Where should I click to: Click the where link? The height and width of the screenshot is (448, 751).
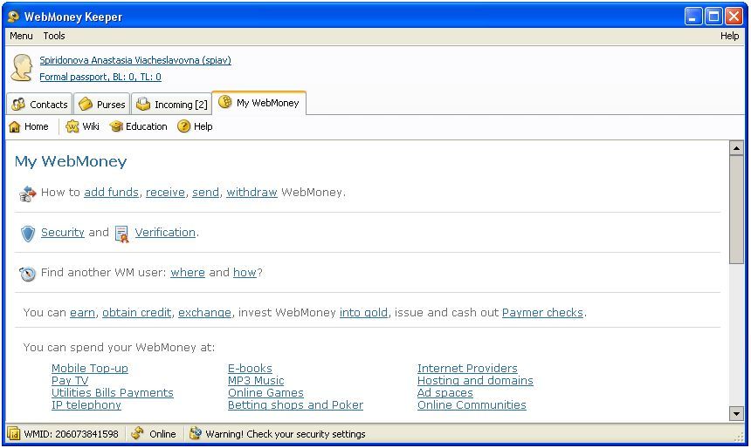coord(187,273)
